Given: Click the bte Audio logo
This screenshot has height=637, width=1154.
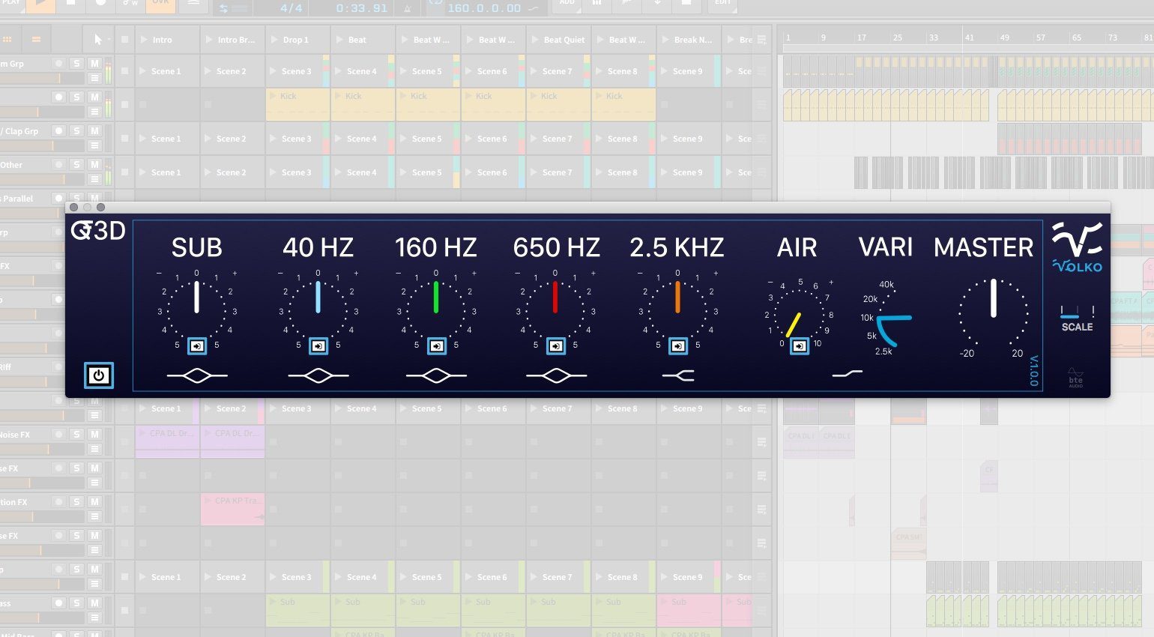Looking at the screenshot, I should point(1076,377).
